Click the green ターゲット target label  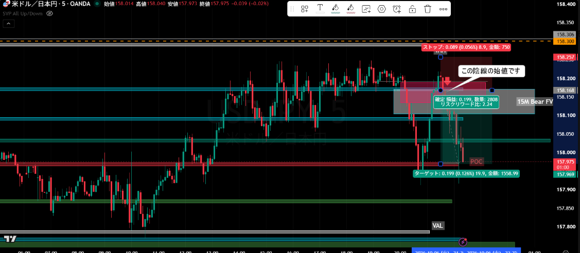point(466,173)
